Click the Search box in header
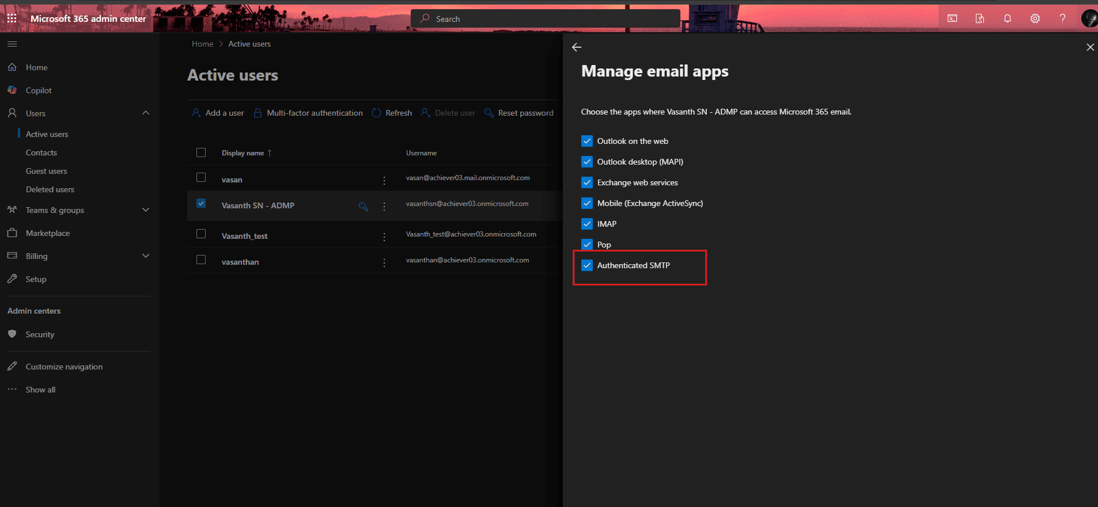Image resolution: width=1098 pixels, height=507 pixels. (x=545, y=19)
